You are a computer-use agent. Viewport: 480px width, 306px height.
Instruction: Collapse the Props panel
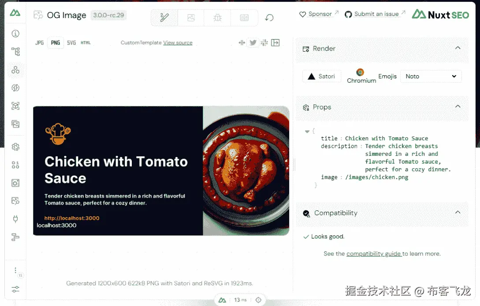[x=458, y=107]
